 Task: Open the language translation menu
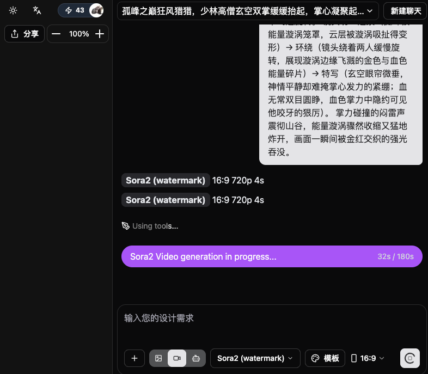[37, 10]
